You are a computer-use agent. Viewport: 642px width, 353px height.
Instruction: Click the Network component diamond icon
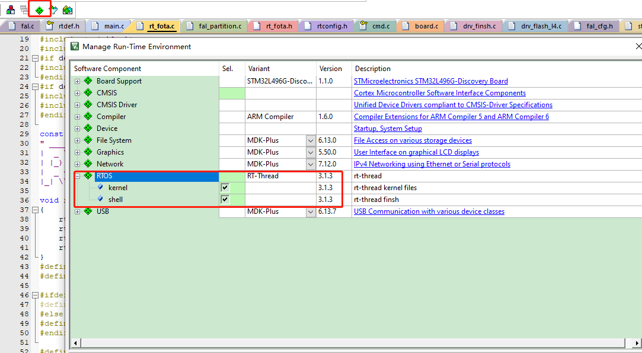tap(88, 163)
